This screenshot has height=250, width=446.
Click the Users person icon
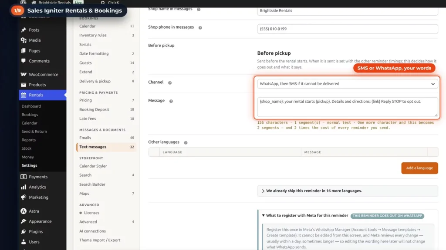point(24,242)
